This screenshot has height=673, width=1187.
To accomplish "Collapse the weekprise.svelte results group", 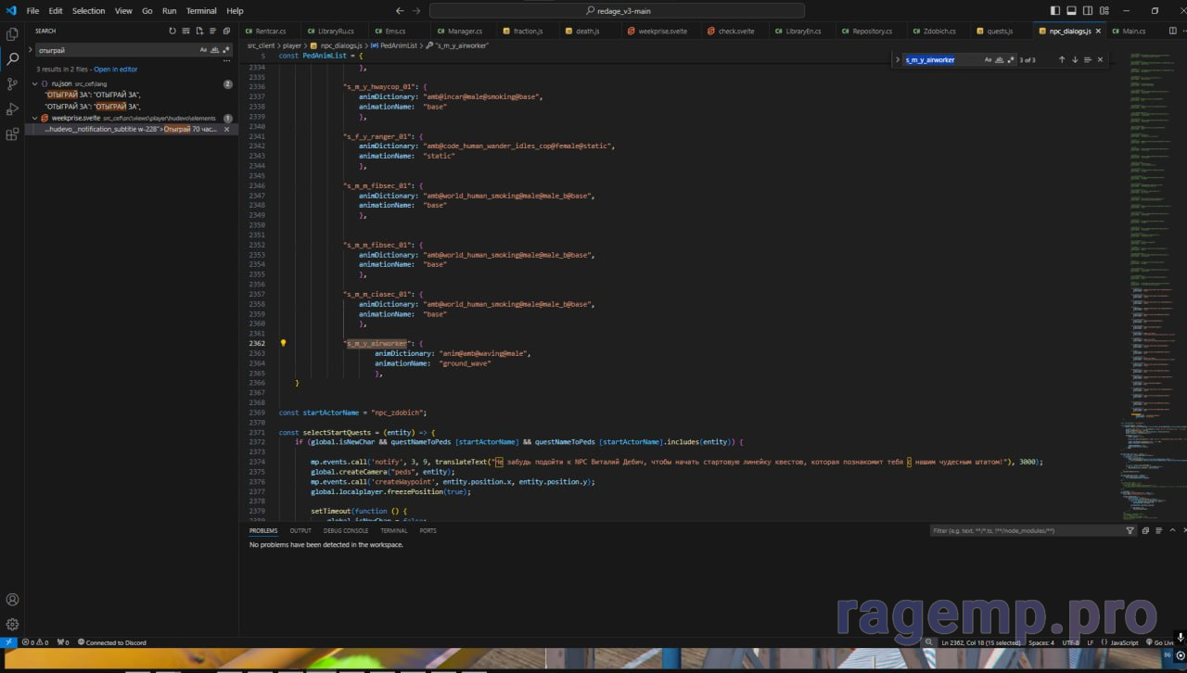I will click(x=34, y=119).
